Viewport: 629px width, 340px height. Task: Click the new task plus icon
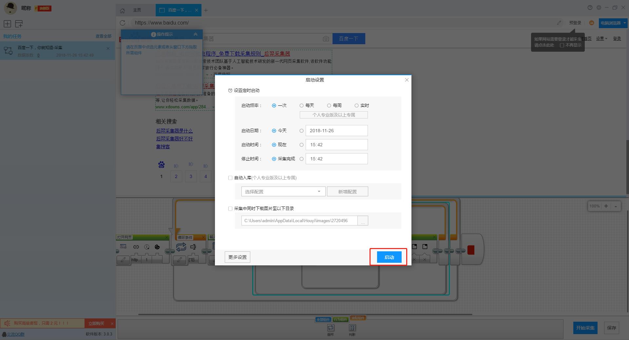coord(7,24)
